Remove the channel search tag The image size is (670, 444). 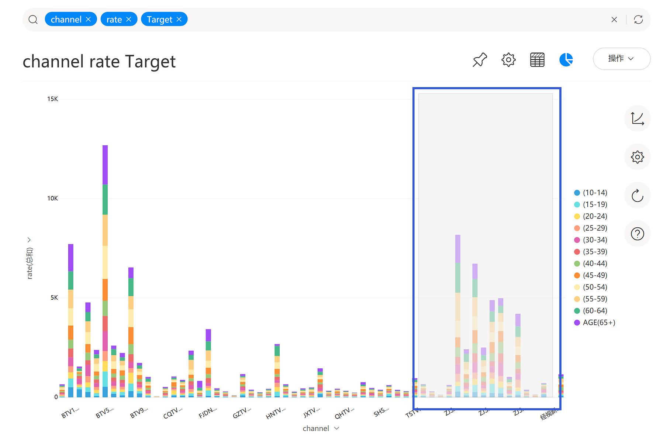[x=88, y=19]
